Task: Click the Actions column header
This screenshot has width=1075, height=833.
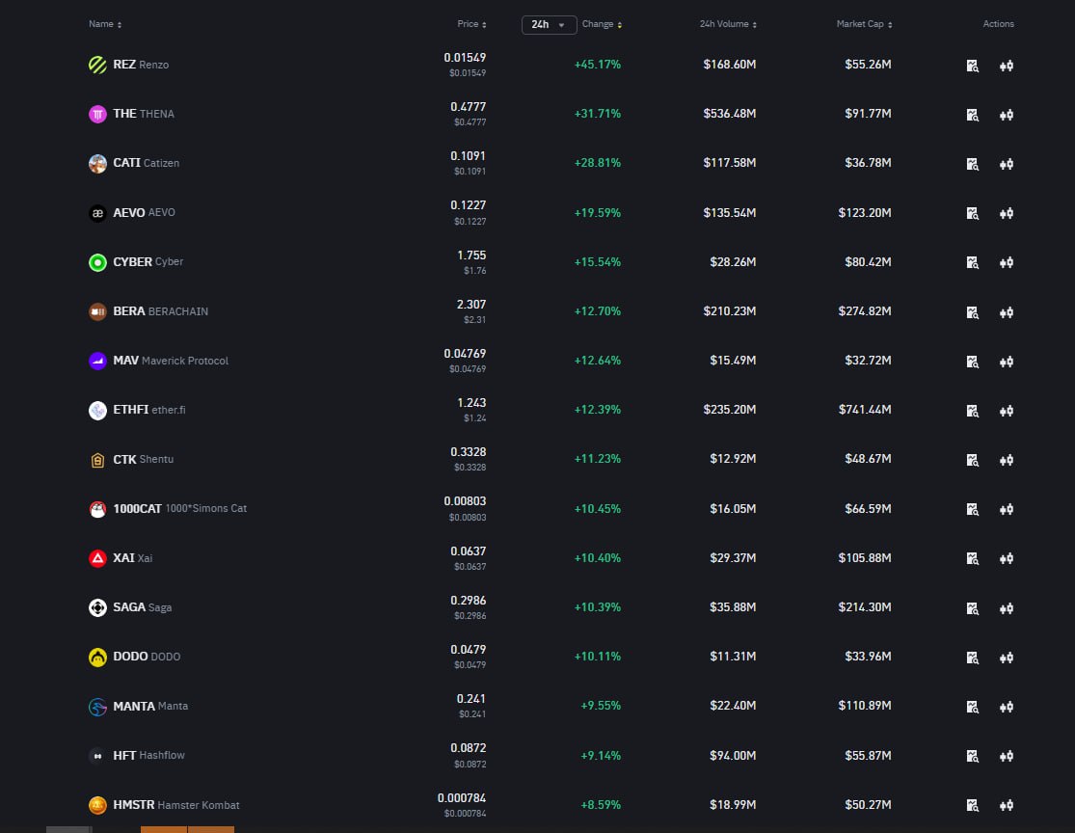Action: pyautogui.click(x=998, y=24)
